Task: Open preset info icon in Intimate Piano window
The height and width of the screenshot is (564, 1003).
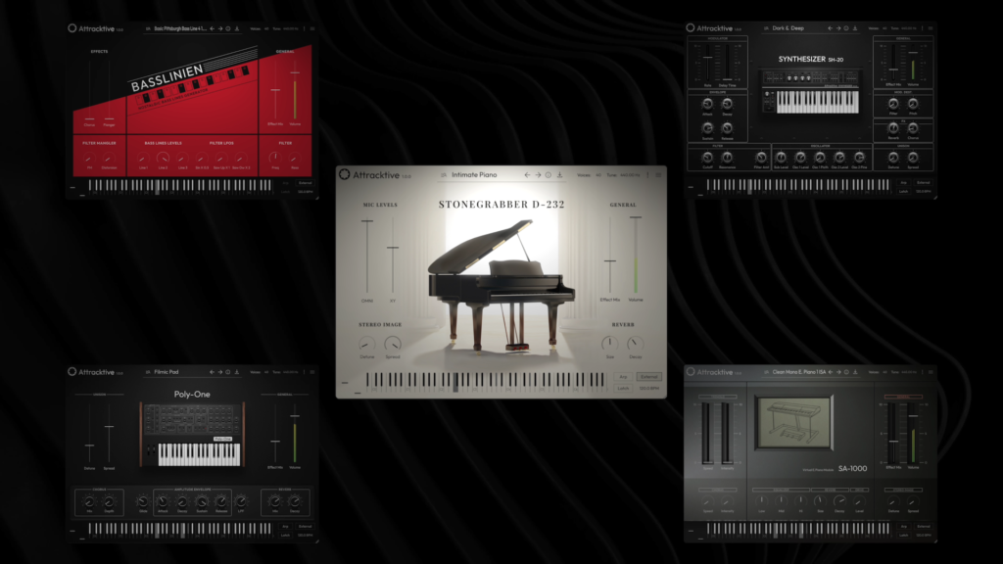Action: [x=549, y=175]
